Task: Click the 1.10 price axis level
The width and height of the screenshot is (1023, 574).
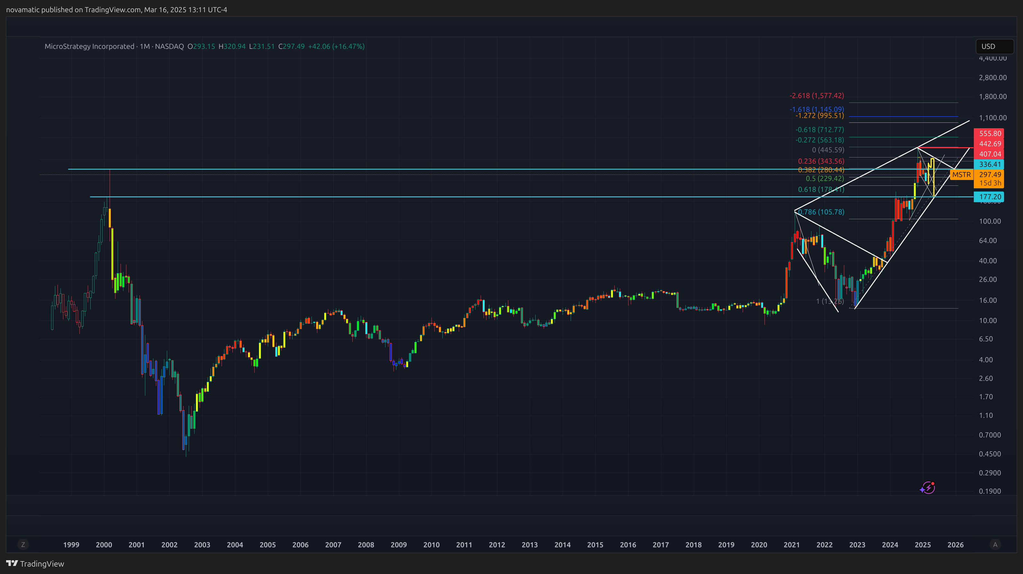Action: (x=986, y=416)
